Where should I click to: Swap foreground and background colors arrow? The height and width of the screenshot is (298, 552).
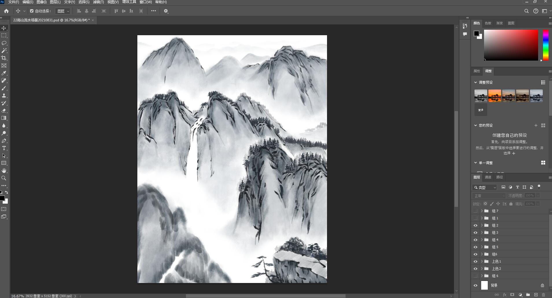click(6, 192)
